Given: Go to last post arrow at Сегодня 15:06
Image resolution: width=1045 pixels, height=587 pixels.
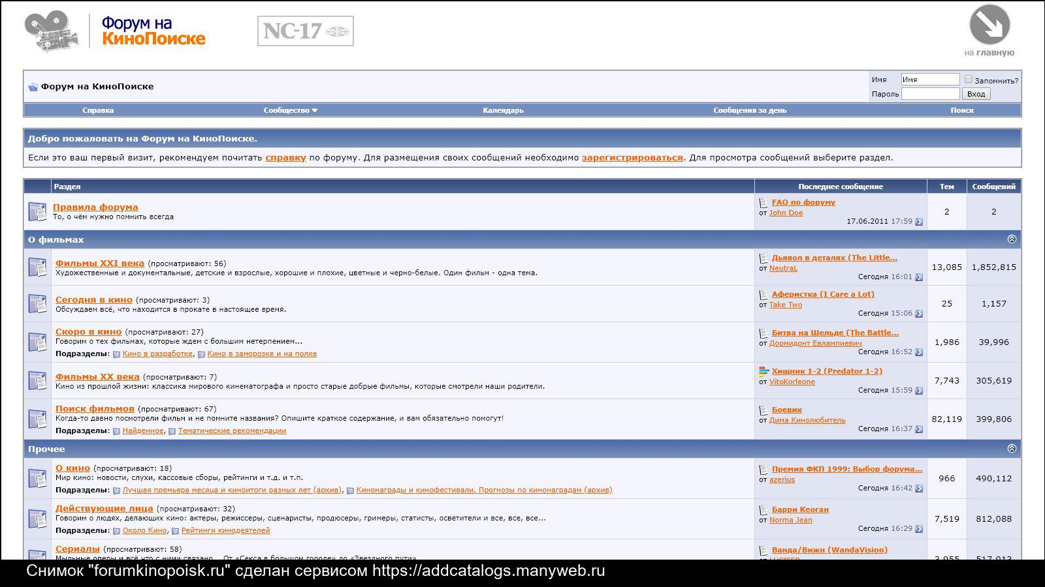Looking at the screenshot, I should [x=919, y=314].
